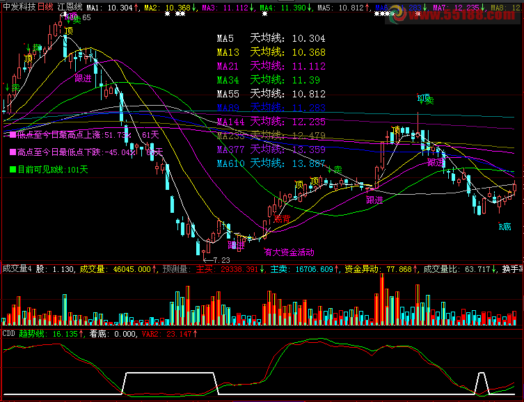Click the legend row MA610 天均线: 13.887
The height and width of the screenshot is (402, 524).
tap(271, 163)
